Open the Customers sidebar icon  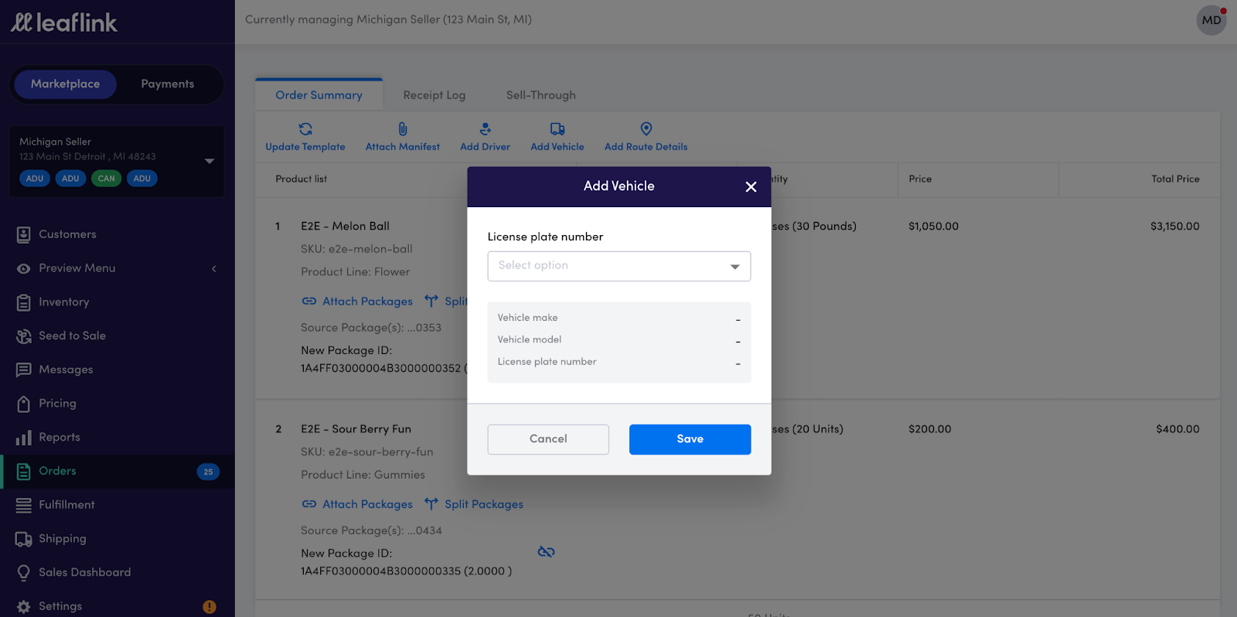[24, 235]
